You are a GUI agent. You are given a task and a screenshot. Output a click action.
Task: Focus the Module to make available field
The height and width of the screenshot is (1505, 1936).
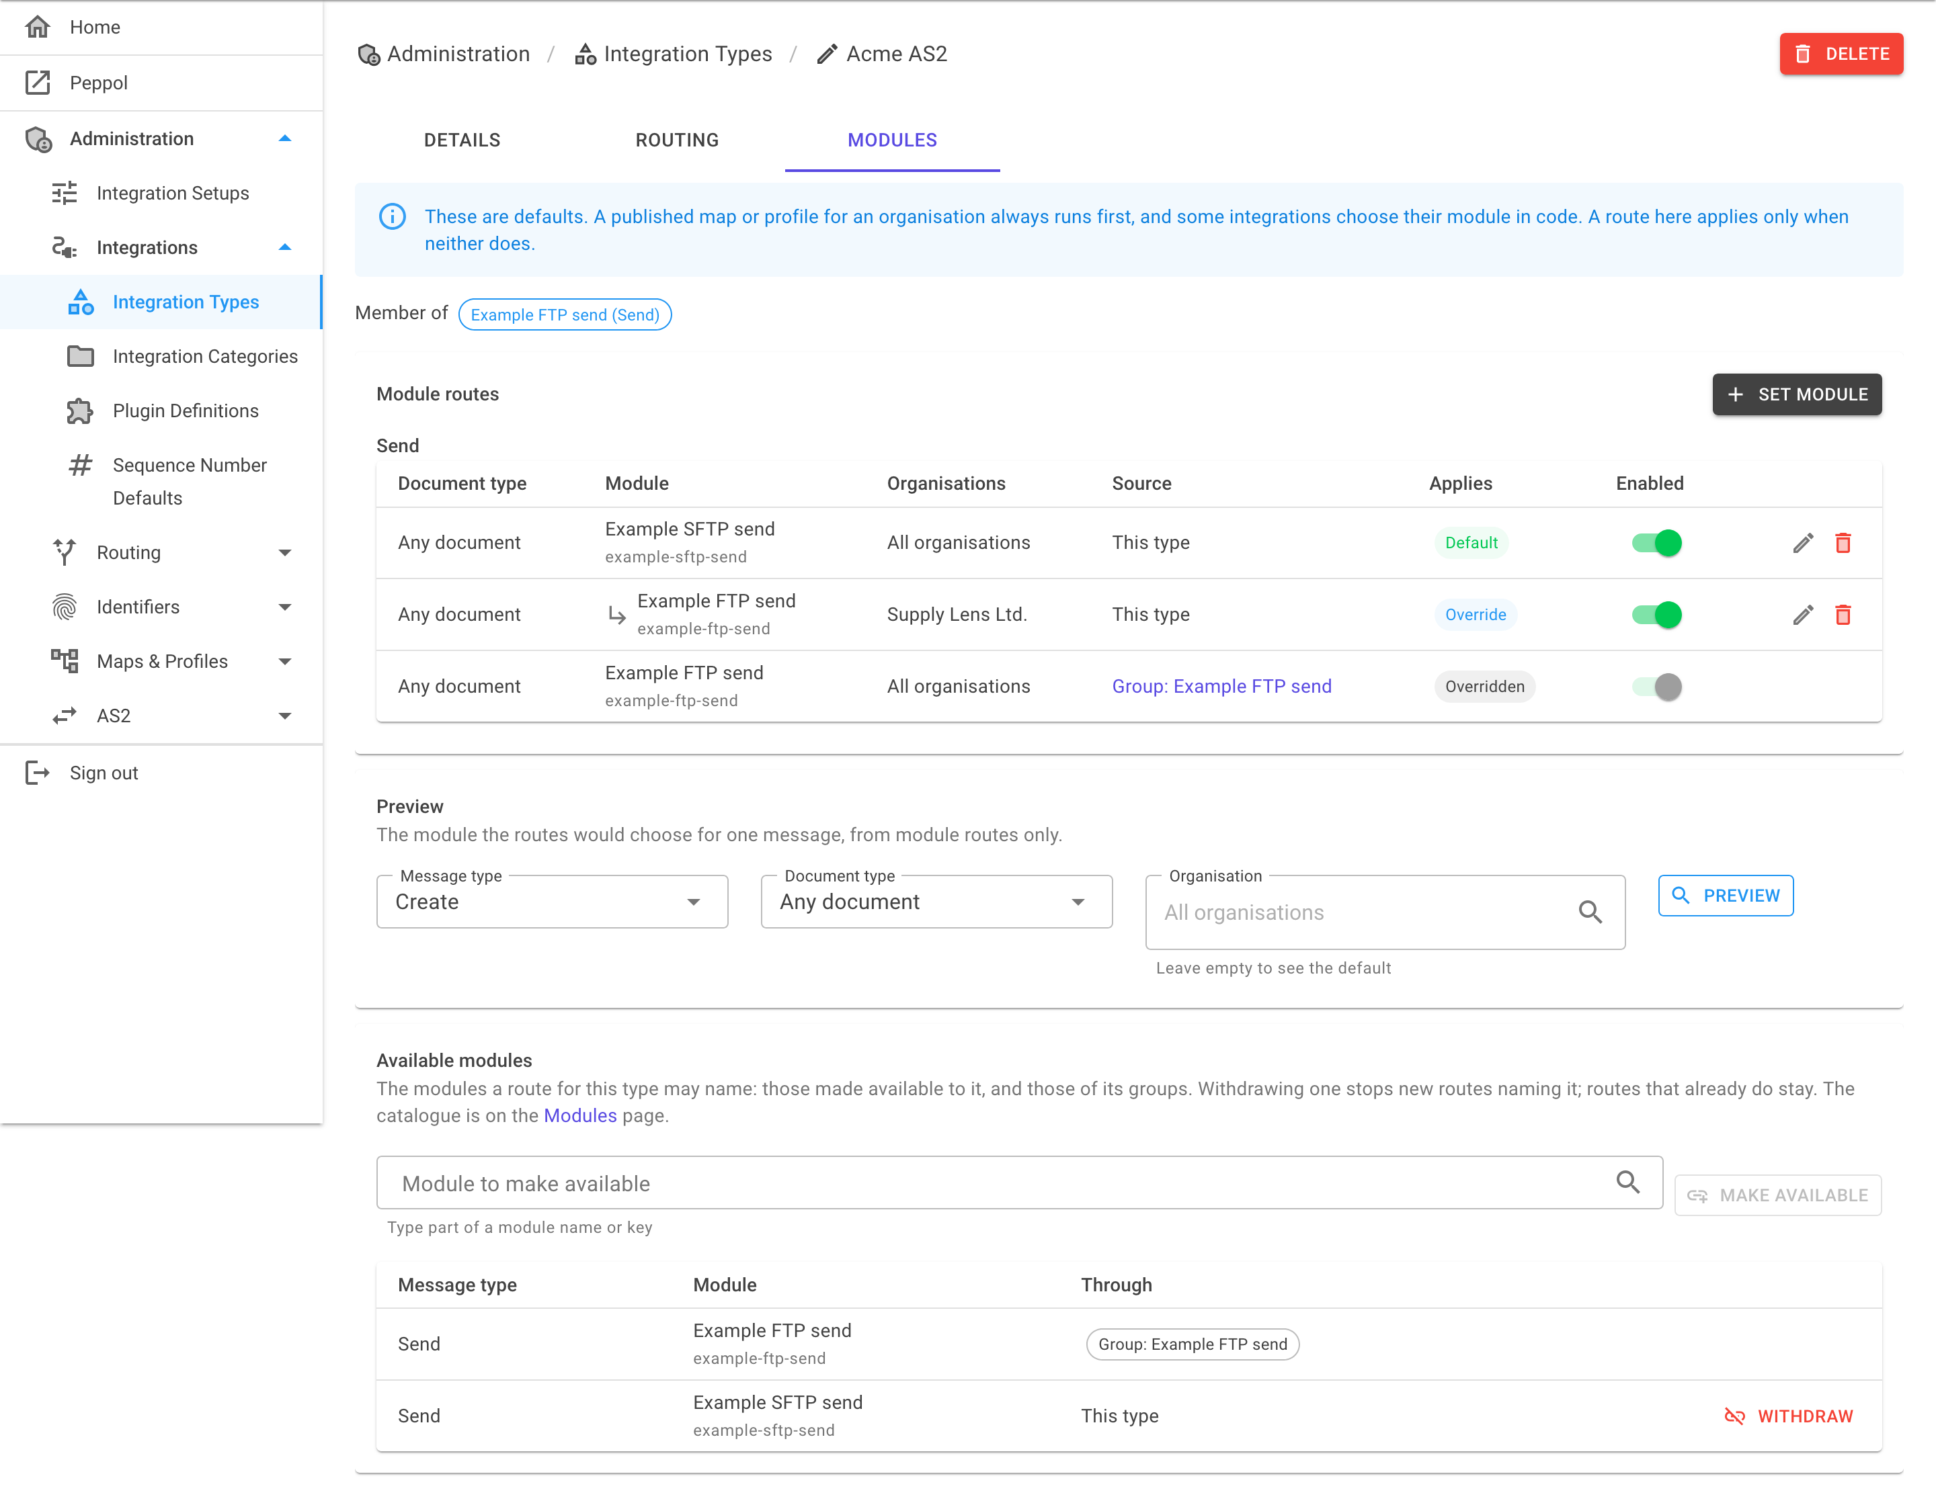click(x=1019, y=1182)
